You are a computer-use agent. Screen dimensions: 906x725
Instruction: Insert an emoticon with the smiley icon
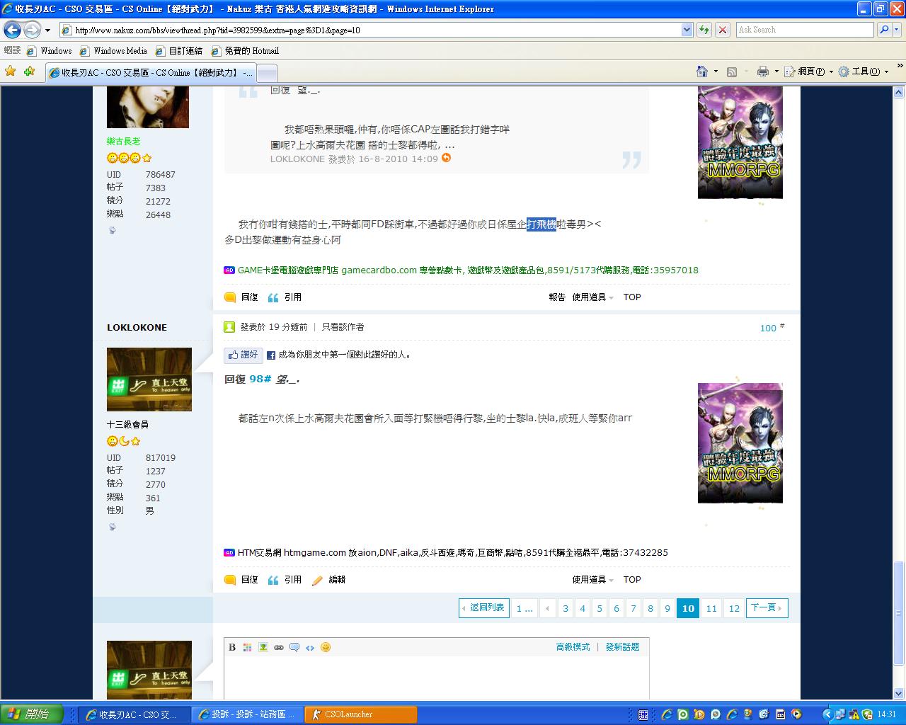(x=326, y=647)
